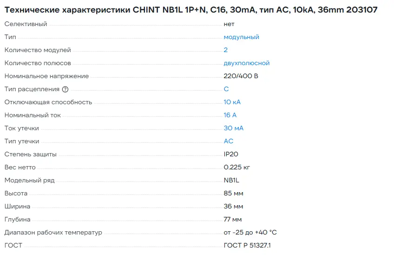Viewport: 394px width, 255px height.
Task: Open the двухполюсной poles link
Action: click(x=246, y=63)
